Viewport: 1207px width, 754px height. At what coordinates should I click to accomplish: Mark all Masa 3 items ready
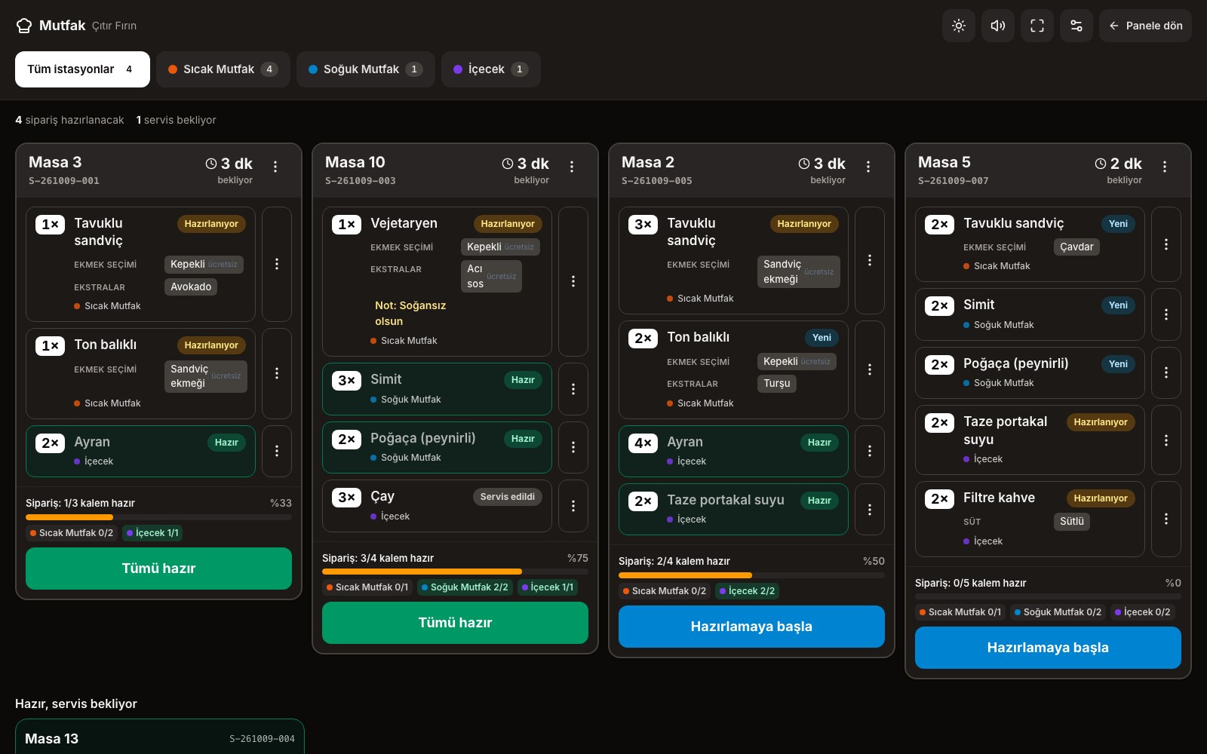158,569
